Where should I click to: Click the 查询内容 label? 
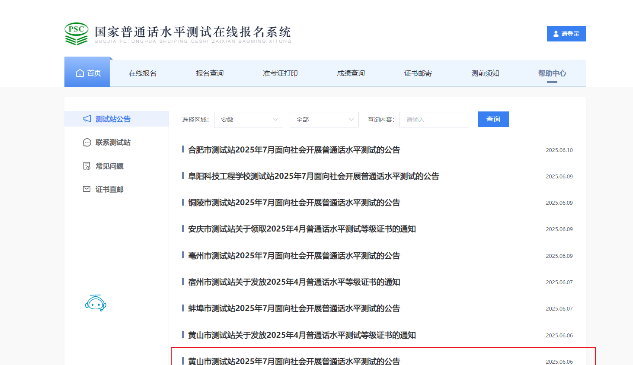tap(381, 120)
